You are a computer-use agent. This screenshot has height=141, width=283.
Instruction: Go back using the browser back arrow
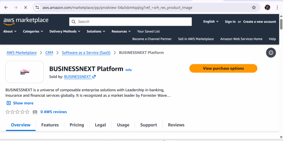[x=6, y=7]
